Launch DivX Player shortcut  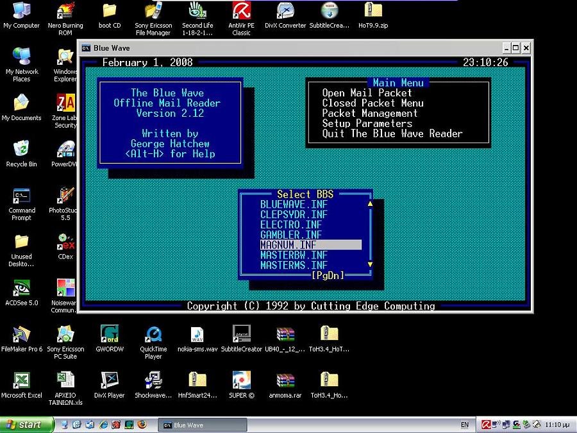pos(109,385)
